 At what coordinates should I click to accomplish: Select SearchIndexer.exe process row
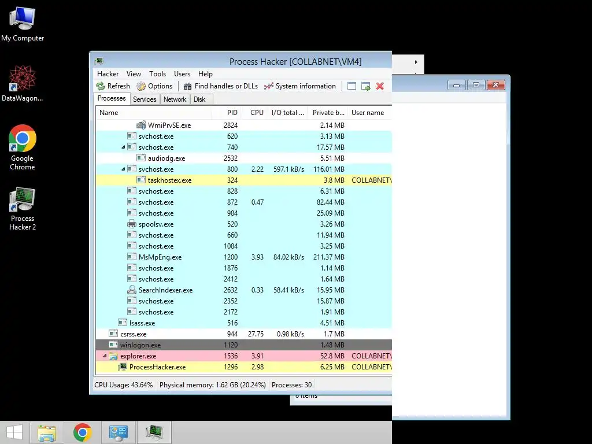point(243,290)
